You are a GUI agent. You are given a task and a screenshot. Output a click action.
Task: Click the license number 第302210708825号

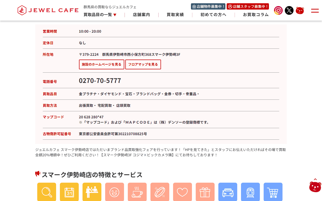(131, 134)
